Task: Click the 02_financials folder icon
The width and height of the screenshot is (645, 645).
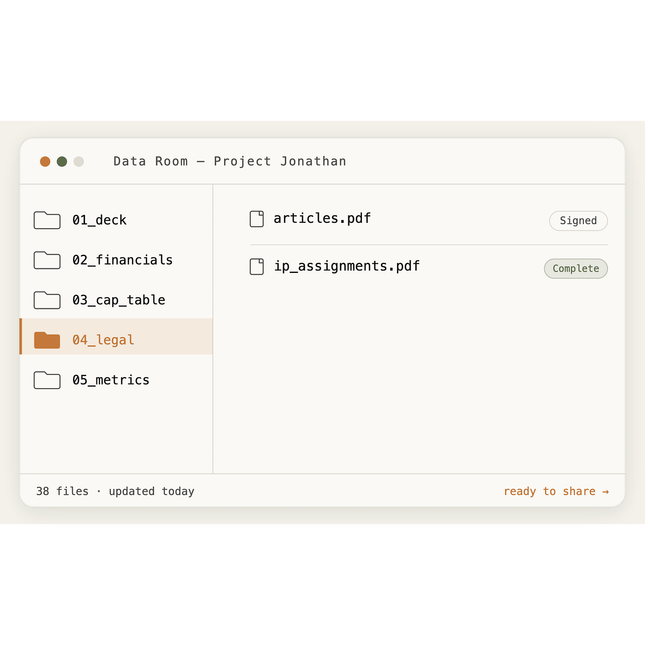Action: [47, 260]
